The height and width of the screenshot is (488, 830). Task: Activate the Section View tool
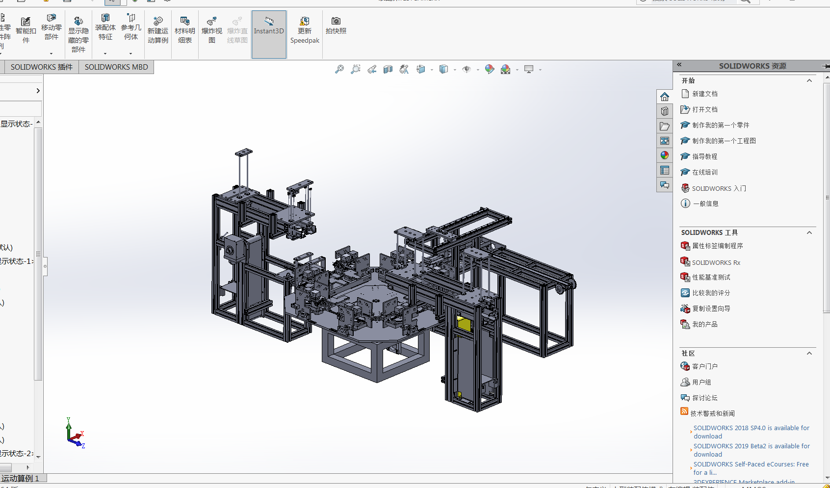pyautogui.click(x=388, y=70)
